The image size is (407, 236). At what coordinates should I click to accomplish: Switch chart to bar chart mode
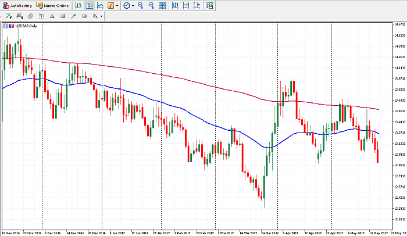(x=78, y=5)
